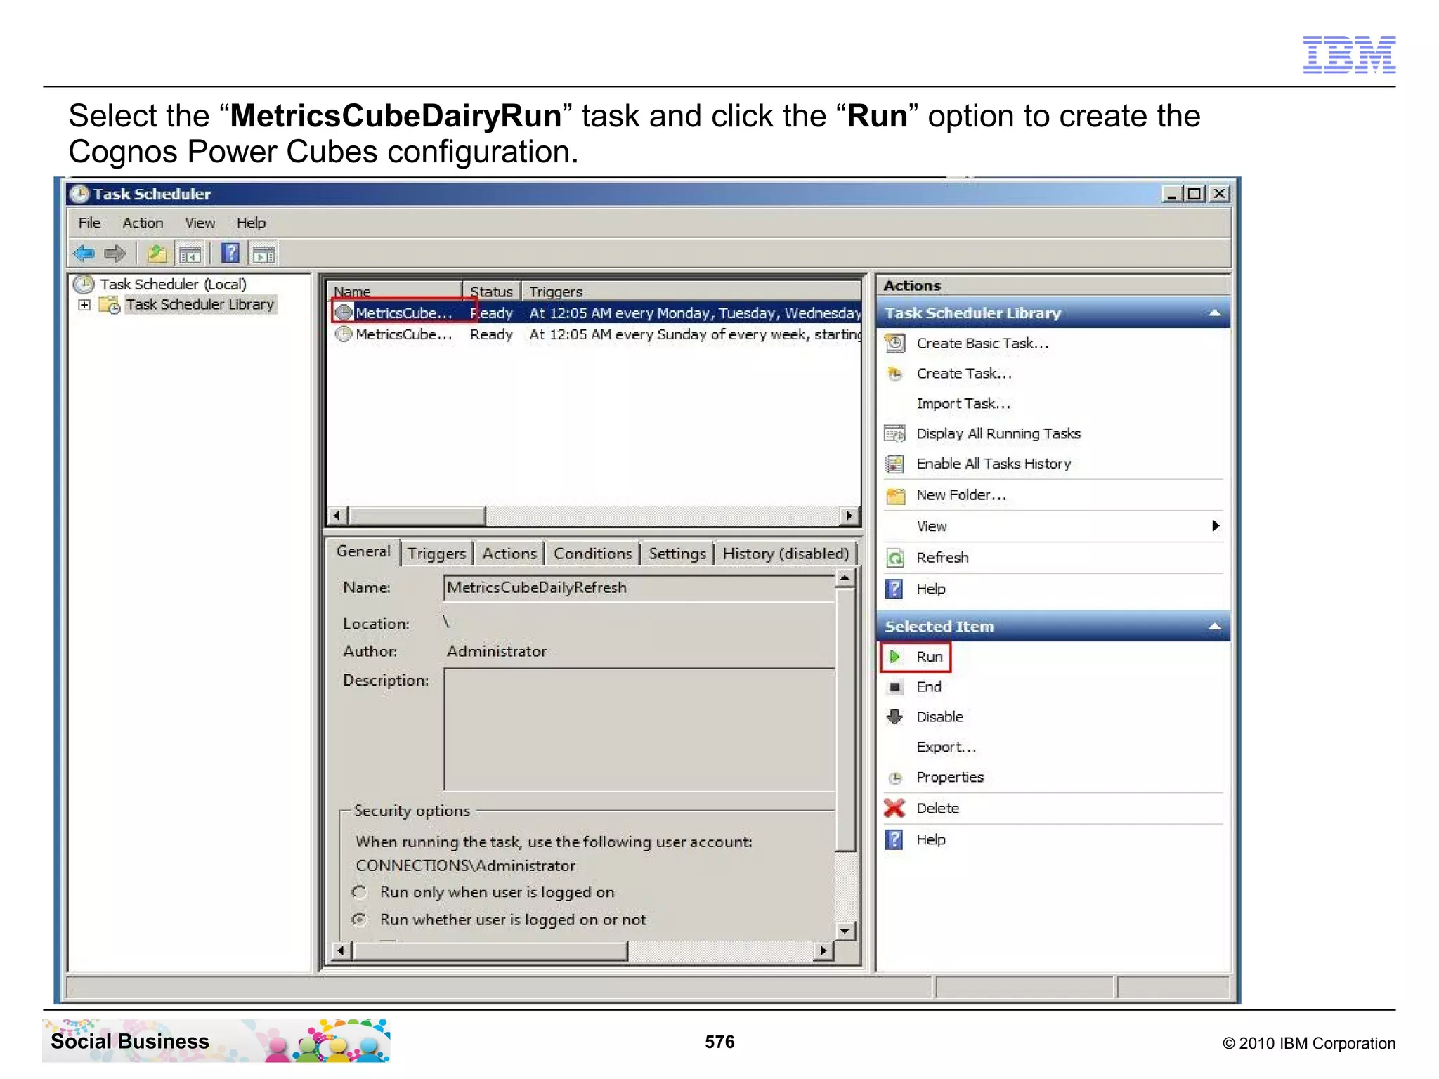
Task: Click the Forward arrow toolbar icon
Action: click(x=115, y=254)
